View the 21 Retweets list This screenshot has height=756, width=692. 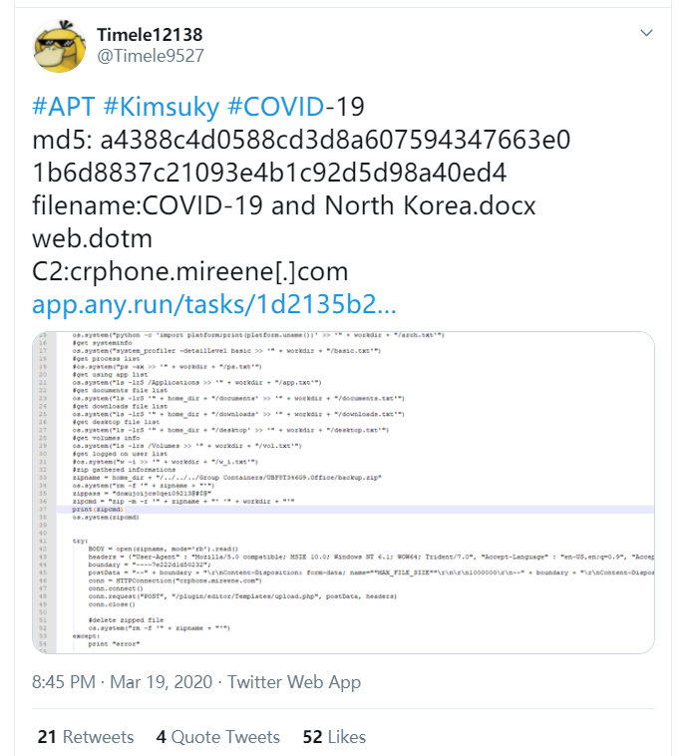(85, 737)
